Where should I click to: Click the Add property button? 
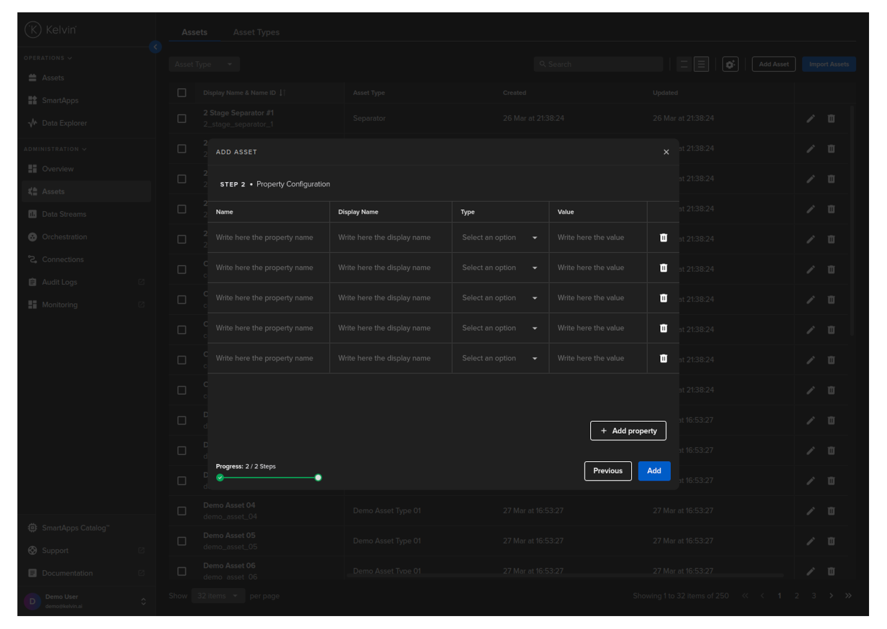point(628,431)
